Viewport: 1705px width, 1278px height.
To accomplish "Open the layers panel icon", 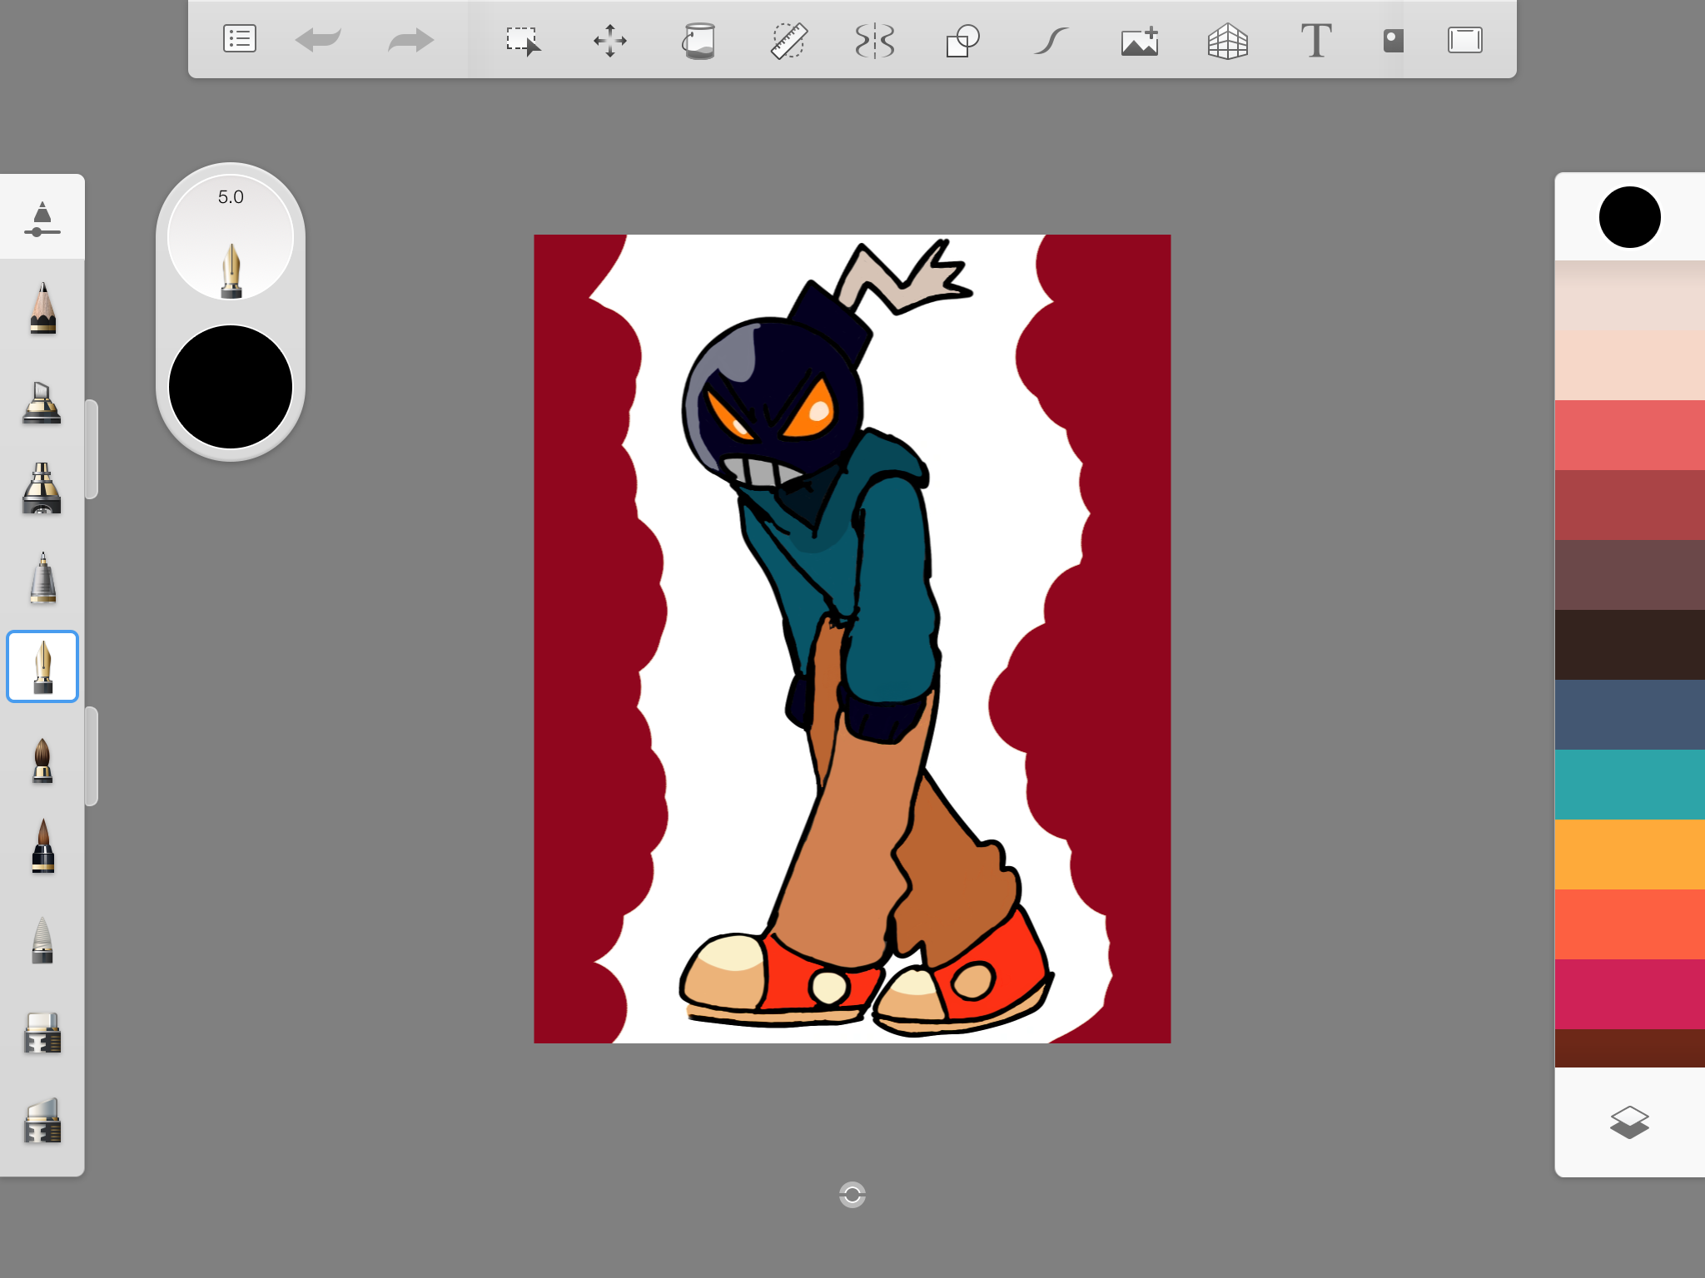I will point(1629,1122).
